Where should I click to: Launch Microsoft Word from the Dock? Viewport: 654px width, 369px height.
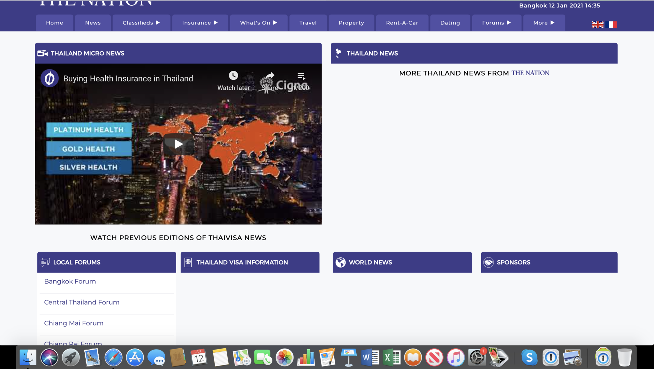[x=370, y=357]
